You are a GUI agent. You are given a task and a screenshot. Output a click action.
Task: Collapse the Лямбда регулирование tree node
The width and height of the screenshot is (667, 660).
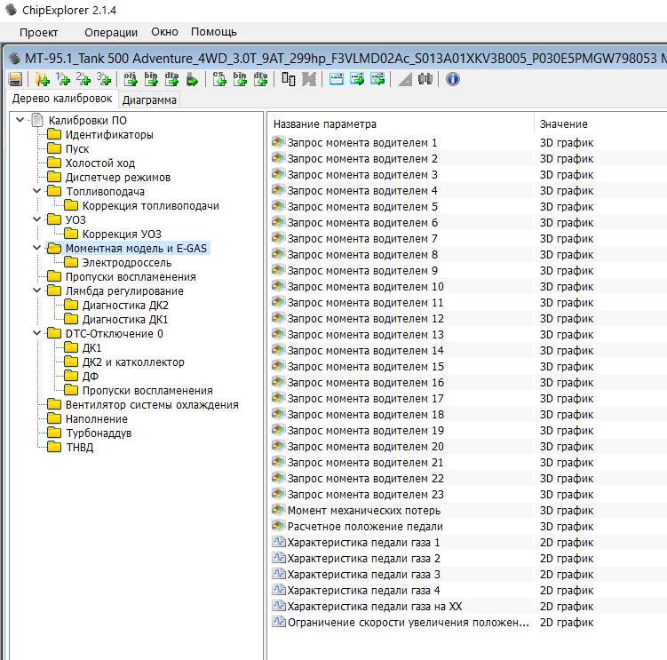[x=36, y=291]
